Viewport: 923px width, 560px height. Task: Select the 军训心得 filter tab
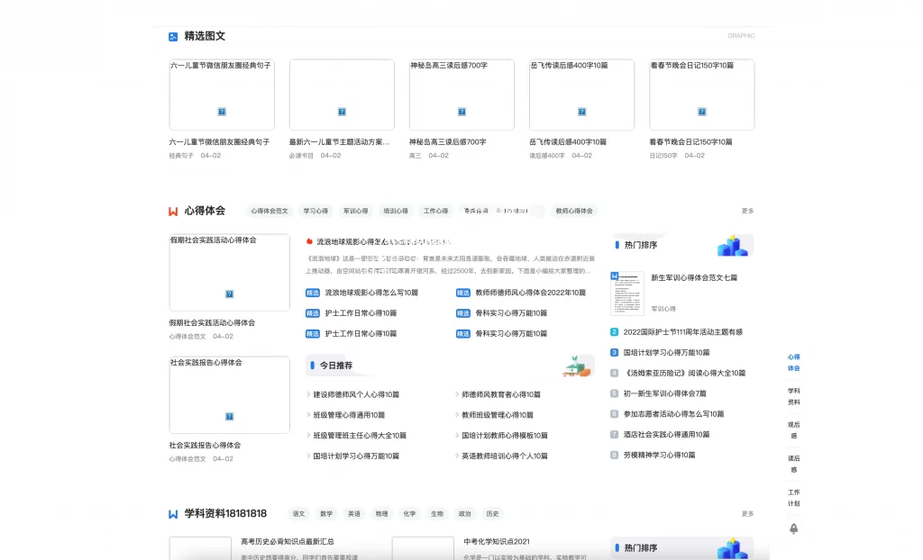(355, 211)
